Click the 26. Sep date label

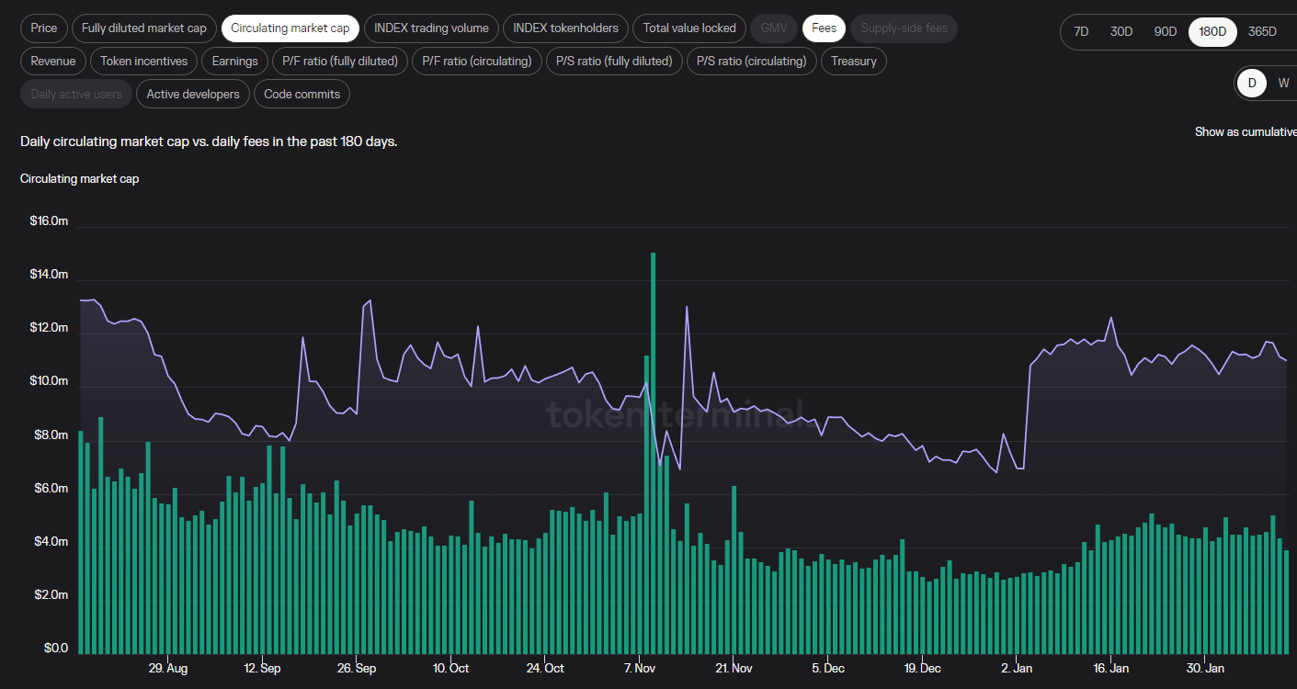pyautogui.click(x=357, y=669)
